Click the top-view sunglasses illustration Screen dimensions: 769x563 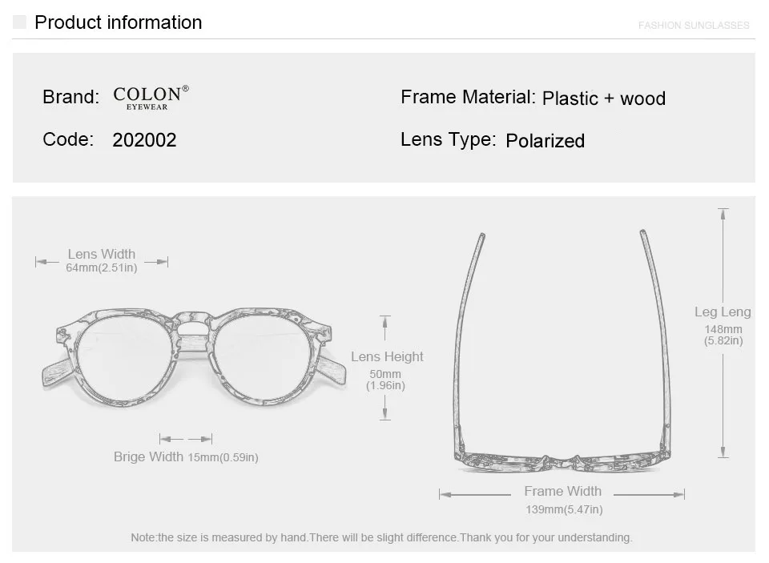point(562,351)
